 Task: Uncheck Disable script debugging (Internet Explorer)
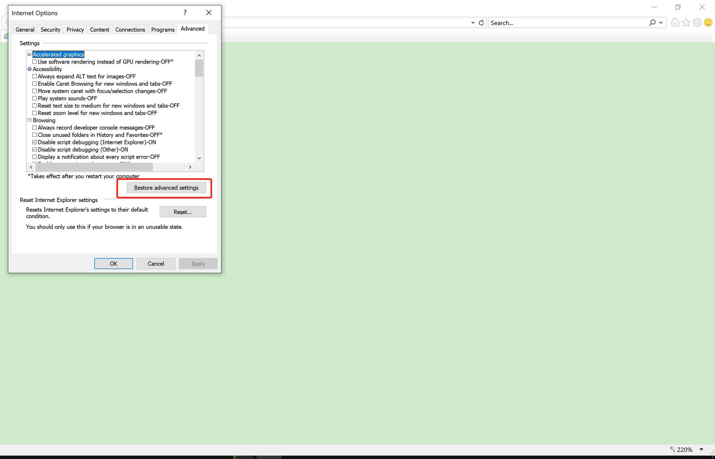[x=35, y=142]
